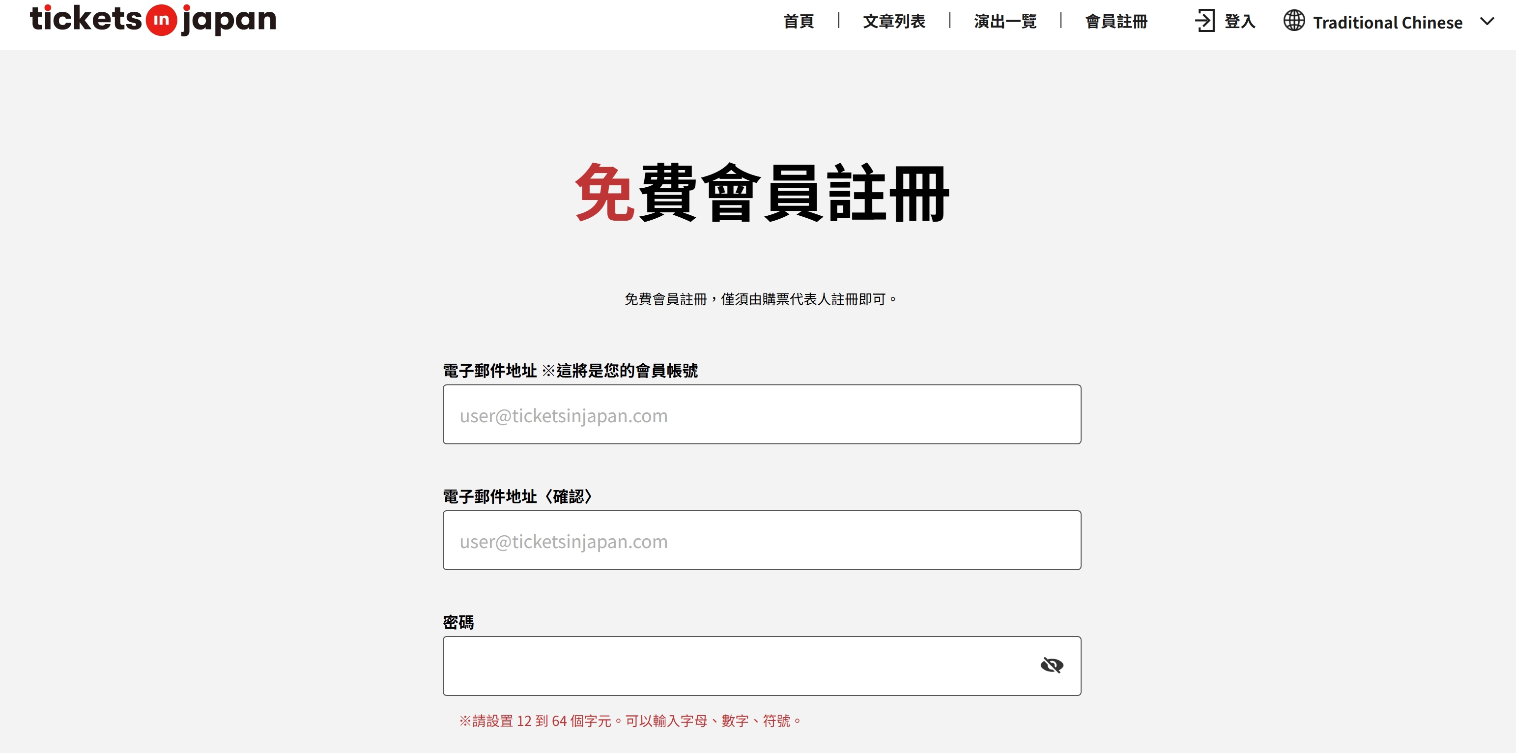Screen dimensions: 1516x753
Task: Click the 免費會員註冊 page heading
Action: pos(762,193)
